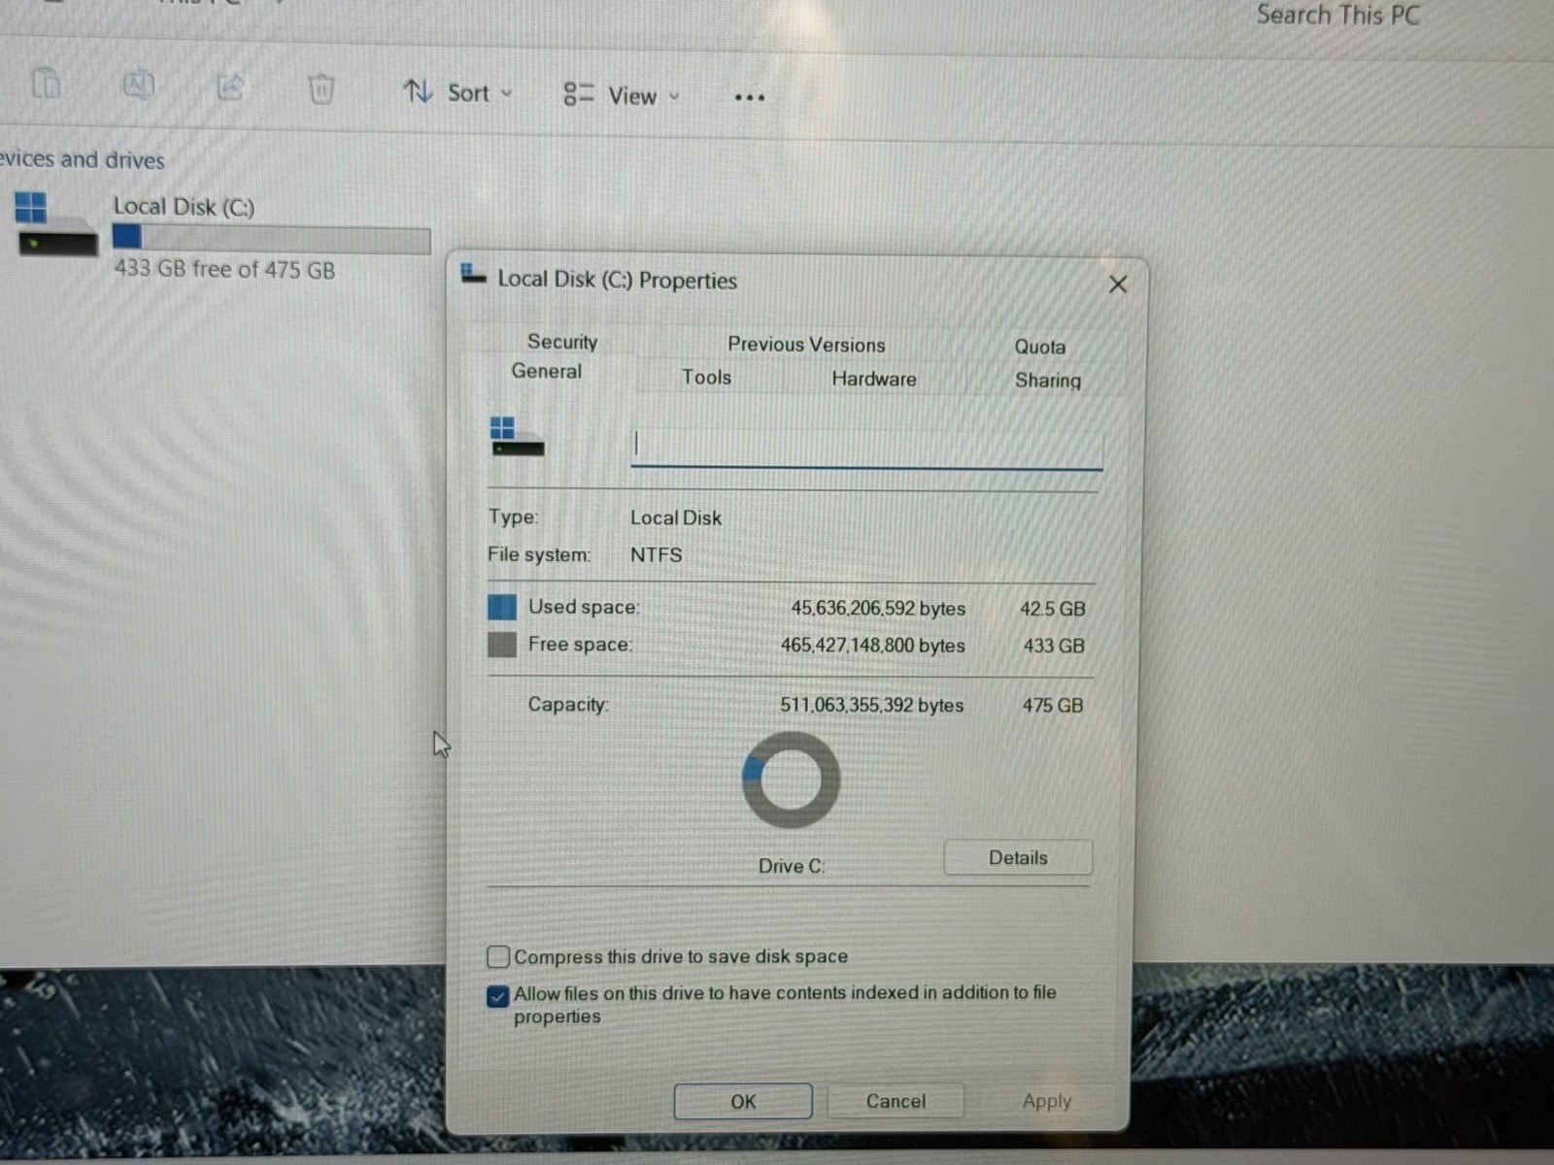Click the Properties dialog title bar icon
The image size is (1554, 1165).
(x=473, y=275)
